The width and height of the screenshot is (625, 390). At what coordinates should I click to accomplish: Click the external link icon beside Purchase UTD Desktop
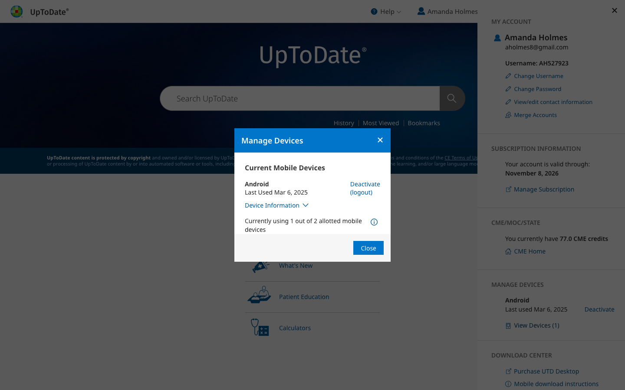click(x=508, y=371)
